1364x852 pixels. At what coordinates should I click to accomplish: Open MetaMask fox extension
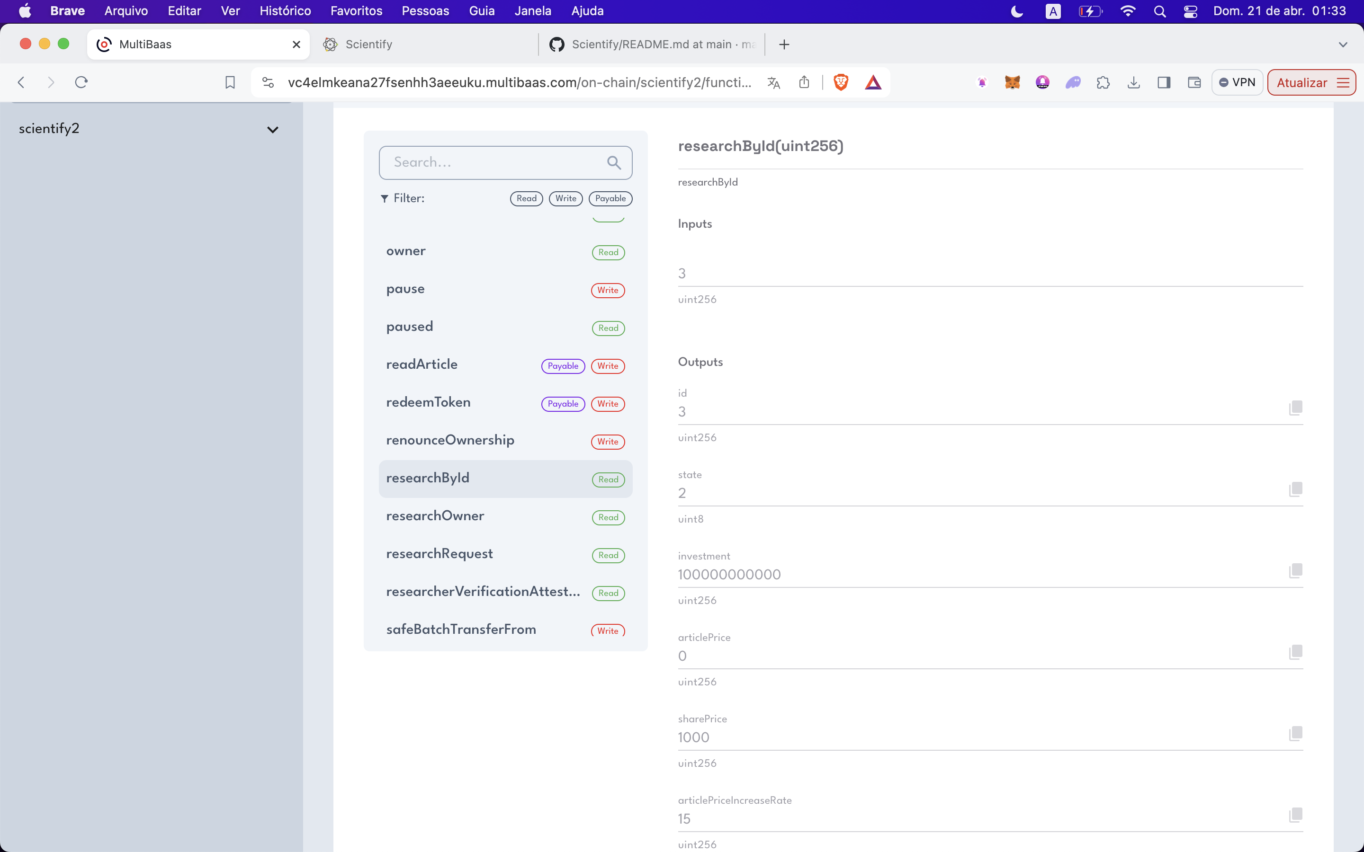coord(1012,82)
